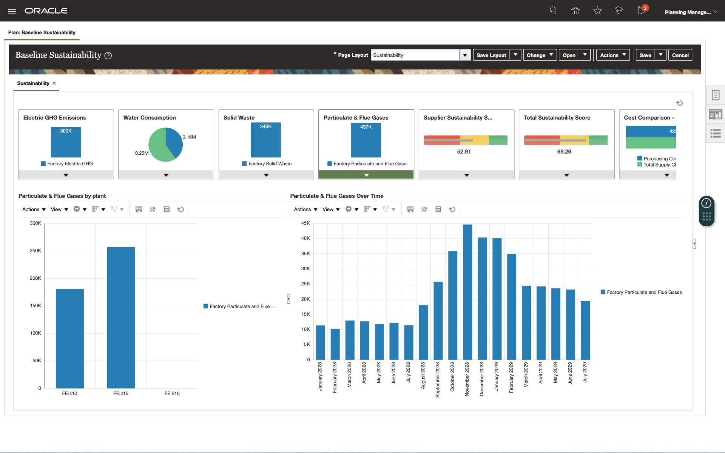Expand the right side panel handle
725x453 pixels.
(694, 244)
